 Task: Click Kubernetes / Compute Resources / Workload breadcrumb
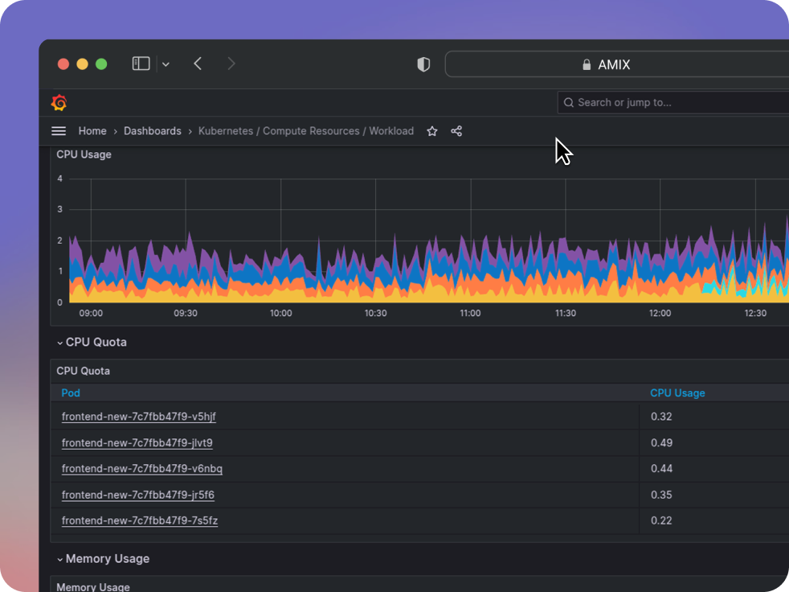click(x=306, y=131)
